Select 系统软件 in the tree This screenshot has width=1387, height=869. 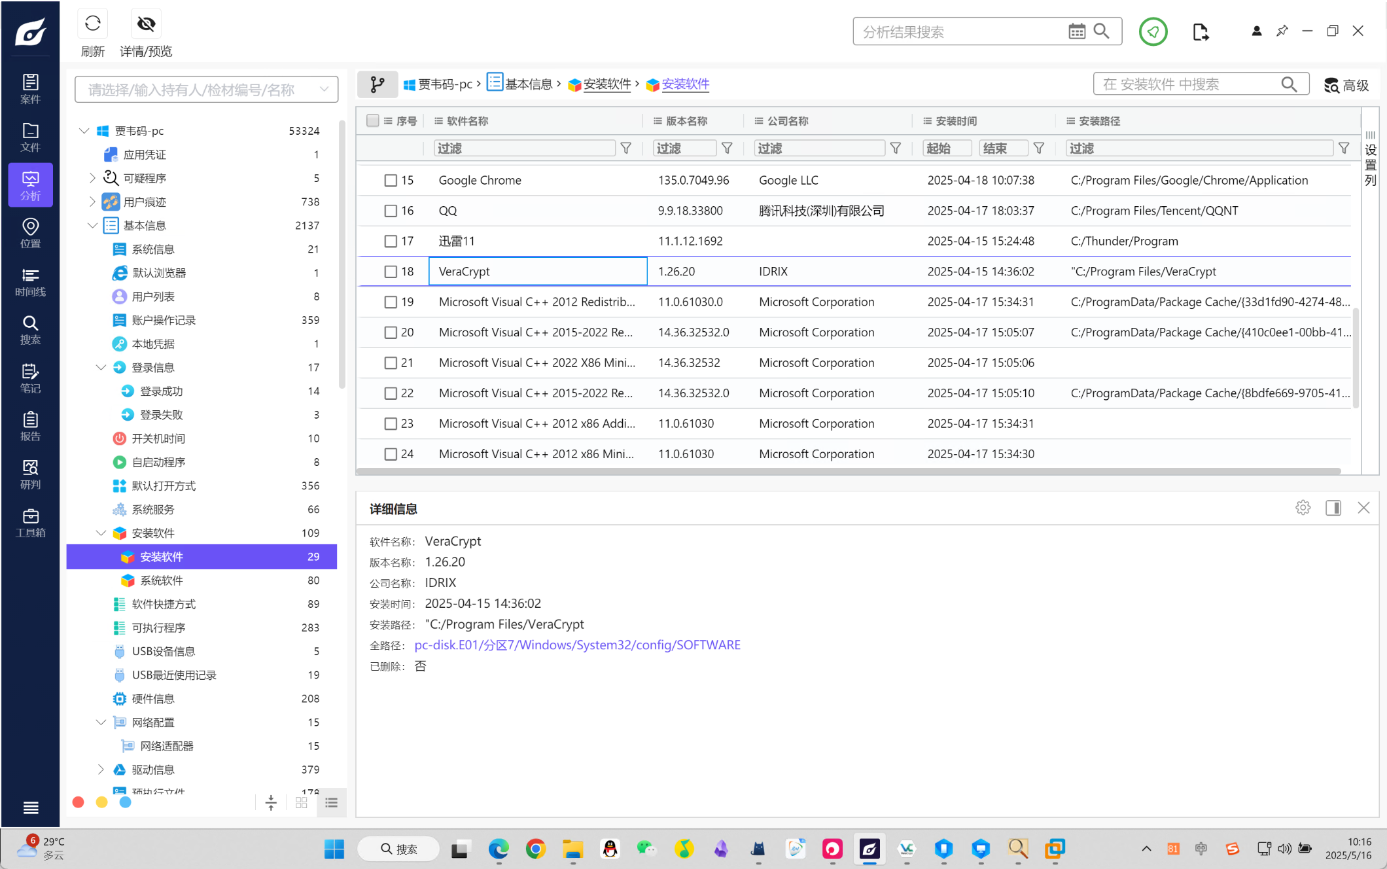tap(162, 580)
